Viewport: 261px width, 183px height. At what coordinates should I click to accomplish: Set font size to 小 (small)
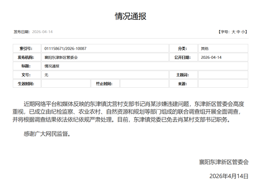pyautogui.click(x=243, y=32)
